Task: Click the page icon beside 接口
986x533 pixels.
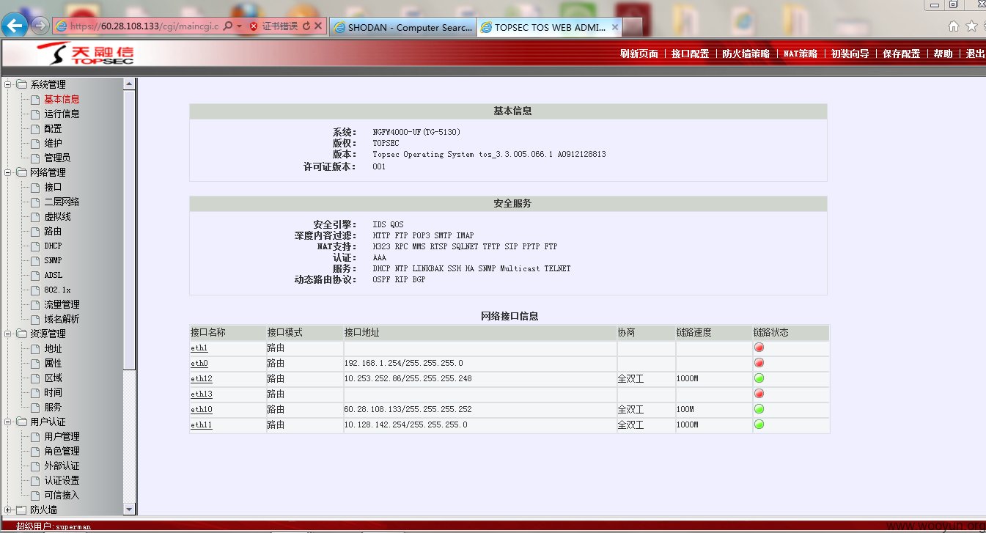Action: click(35, 187)
